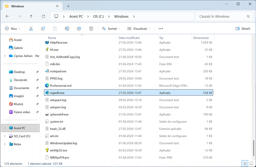This screenshot has width=256, height=167.
Task: Select the mib.bin file
Action: click(x=128, y=64)
